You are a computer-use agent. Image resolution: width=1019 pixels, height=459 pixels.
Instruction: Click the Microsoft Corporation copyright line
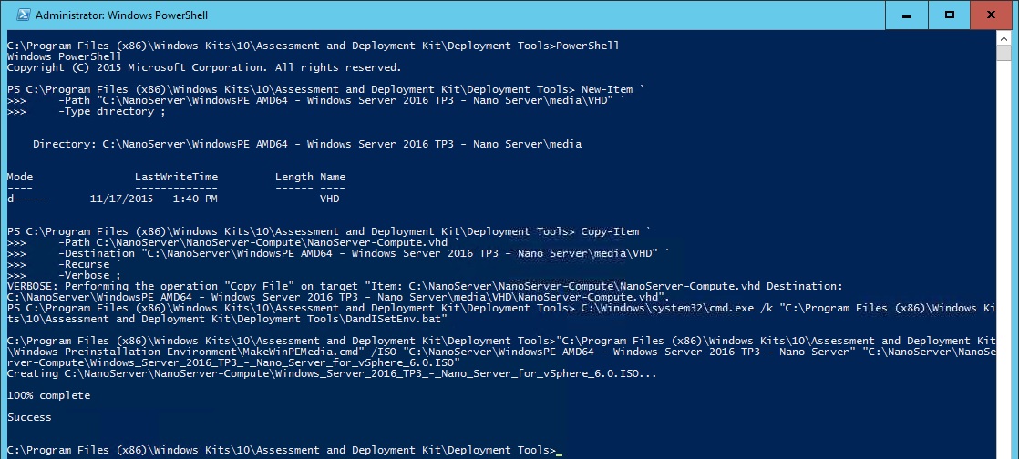tap(204, 67)
